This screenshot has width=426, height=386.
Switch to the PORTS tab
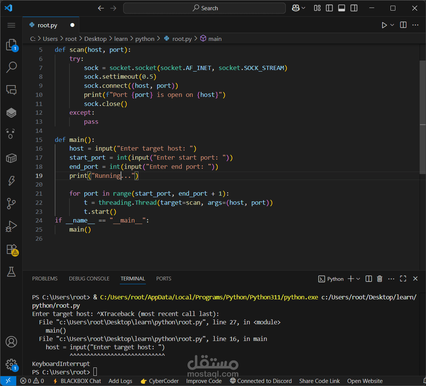click(164, 279)
